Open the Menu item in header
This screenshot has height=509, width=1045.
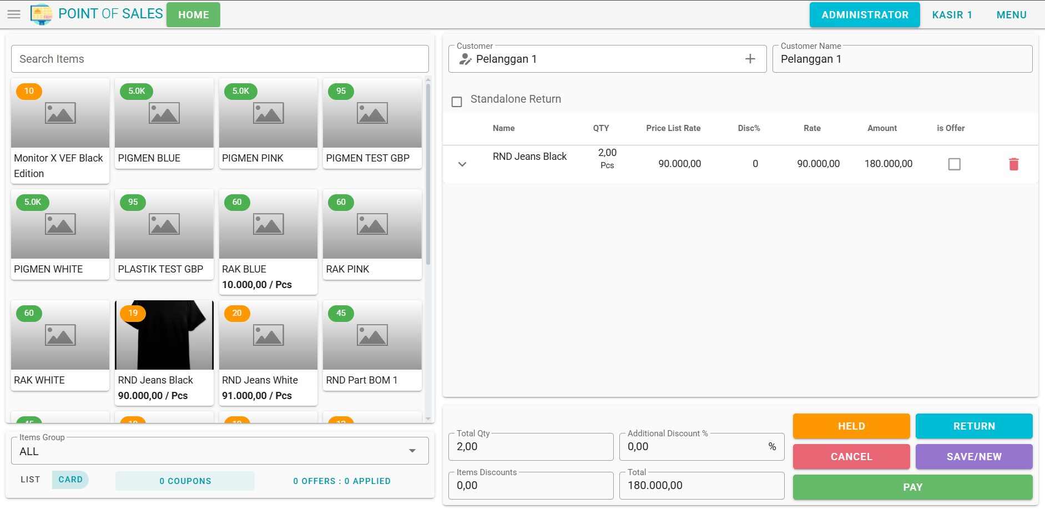point(1011,15)
